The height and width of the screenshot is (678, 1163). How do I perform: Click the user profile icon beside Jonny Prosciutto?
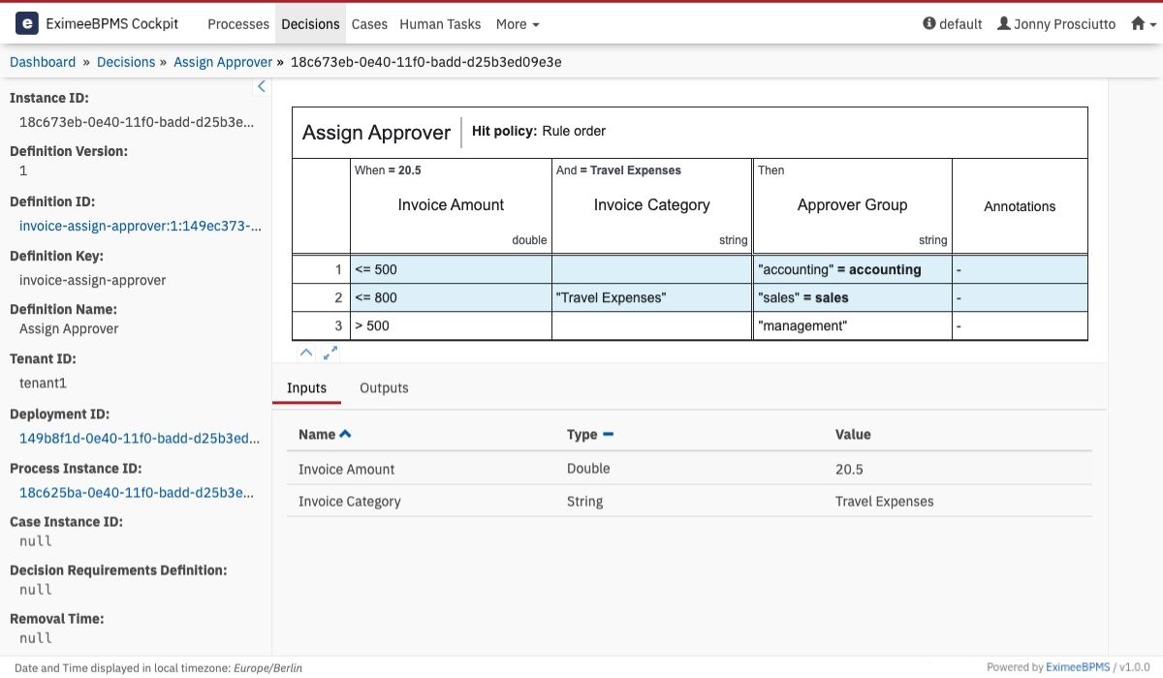[x=1004, y=23]
